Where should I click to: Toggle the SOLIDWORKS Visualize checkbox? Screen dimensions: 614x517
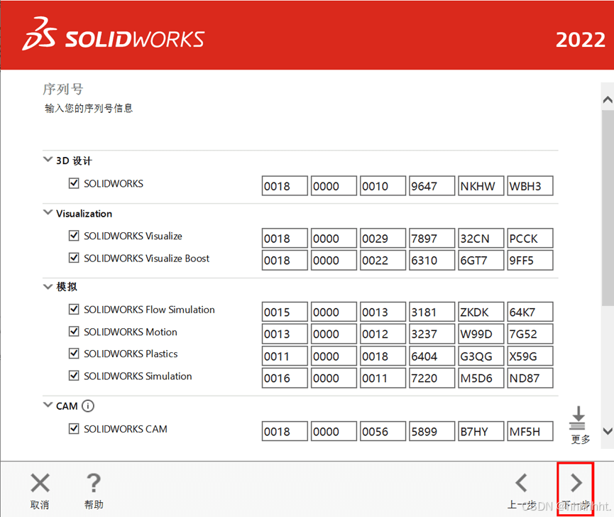[x=74, y=235]
